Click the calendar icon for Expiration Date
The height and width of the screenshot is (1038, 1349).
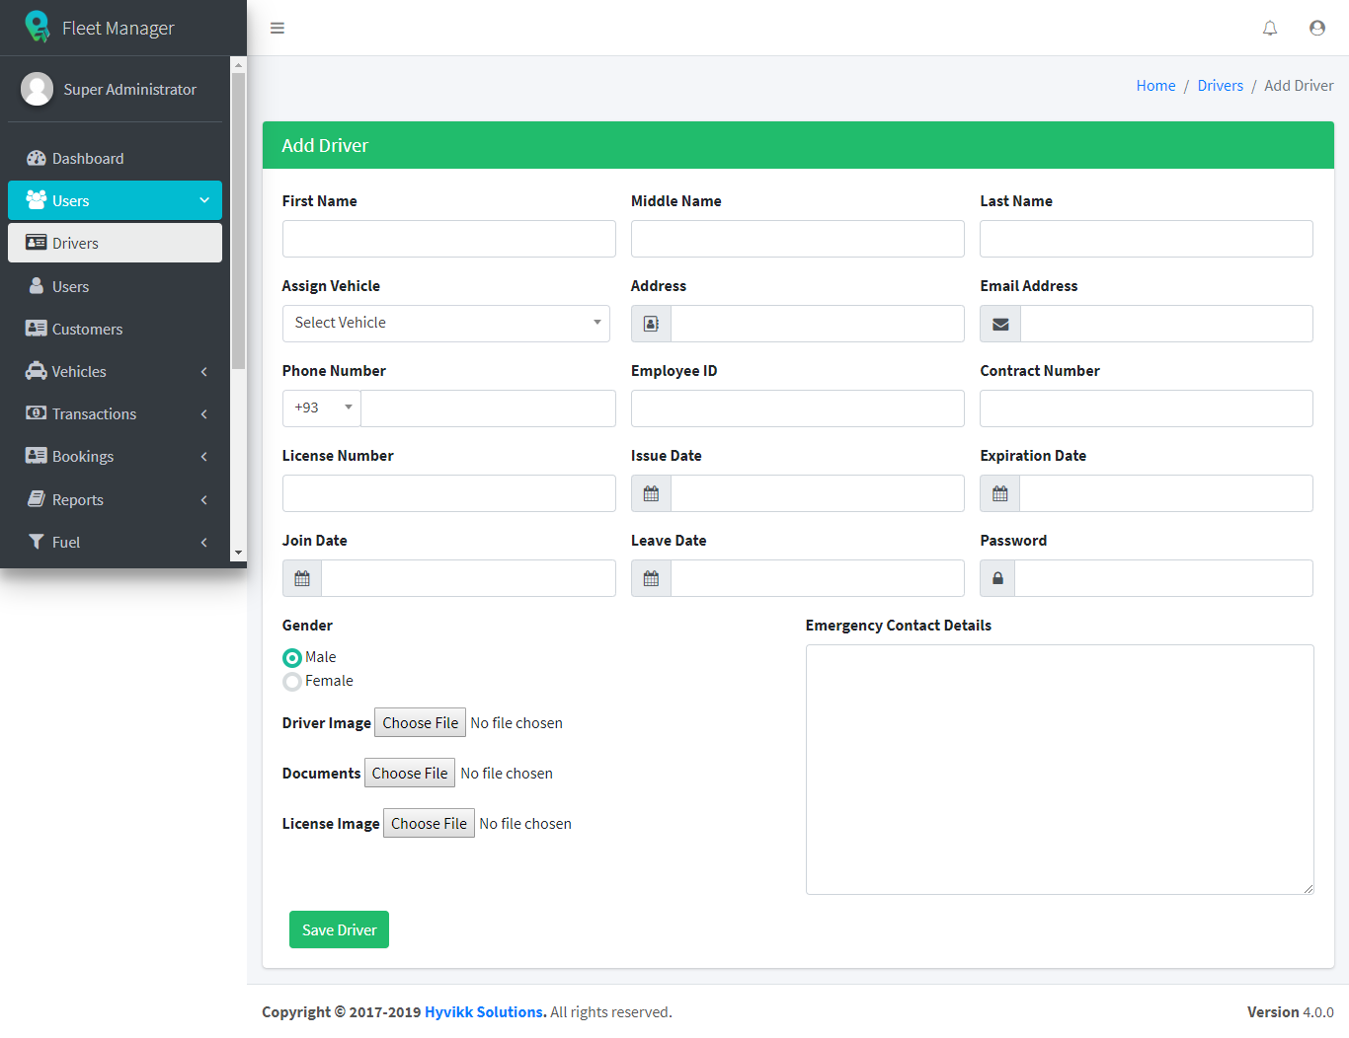tap(1000, 493)
